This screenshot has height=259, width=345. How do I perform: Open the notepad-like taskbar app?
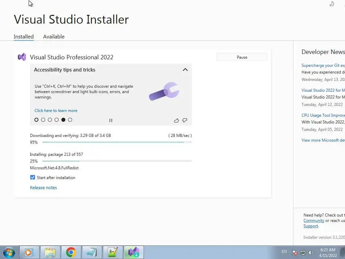92,252
